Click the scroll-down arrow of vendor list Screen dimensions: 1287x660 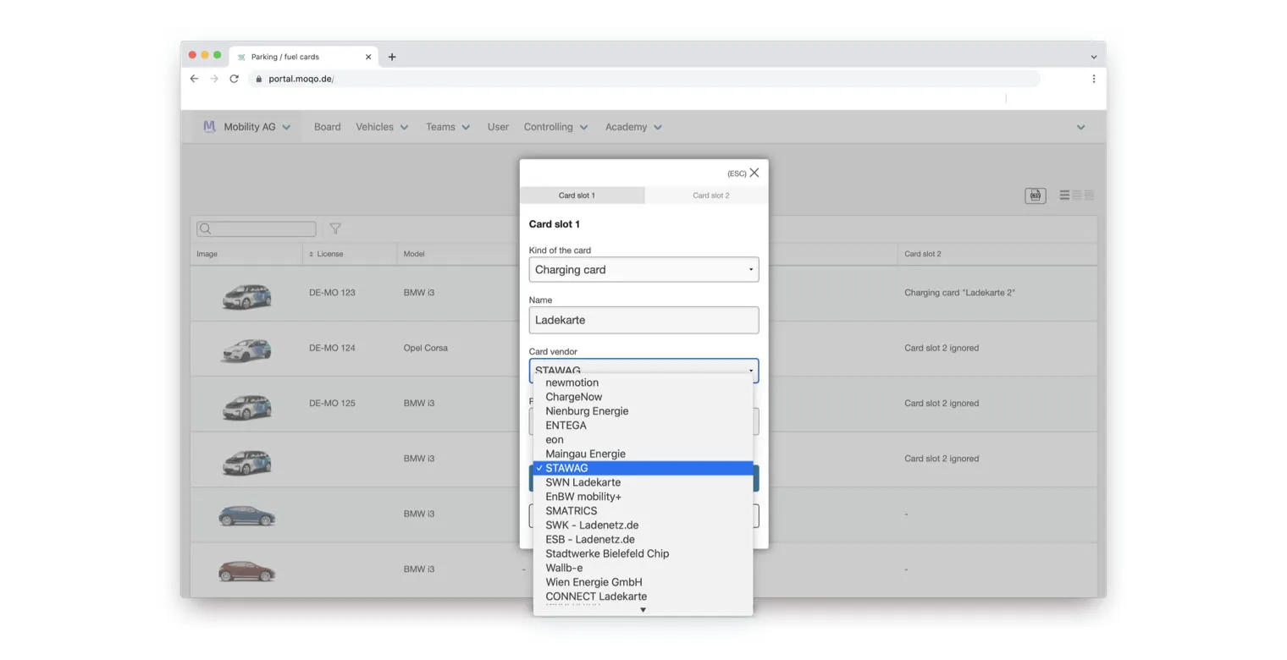643,610
